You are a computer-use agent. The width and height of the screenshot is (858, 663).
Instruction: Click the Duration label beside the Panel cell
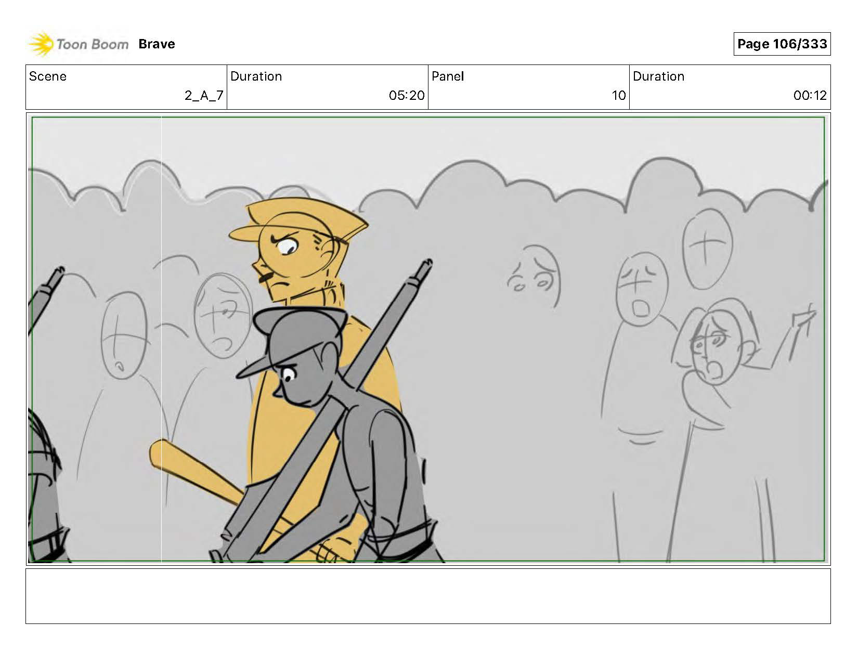(659, 76)
